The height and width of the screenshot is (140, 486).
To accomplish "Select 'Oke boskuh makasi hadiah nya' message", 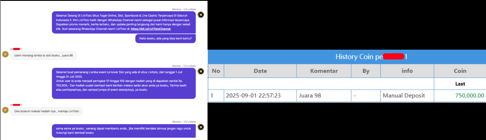I will [47, 111].
